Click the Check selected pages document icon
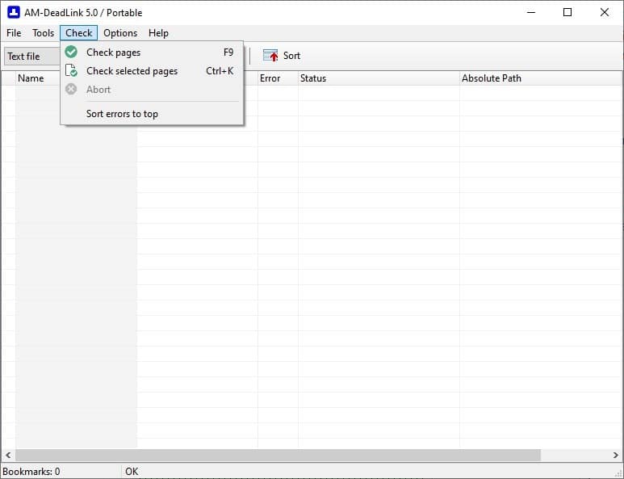The width and height of the screenshot is (624, 479). [x=71, y=70]
